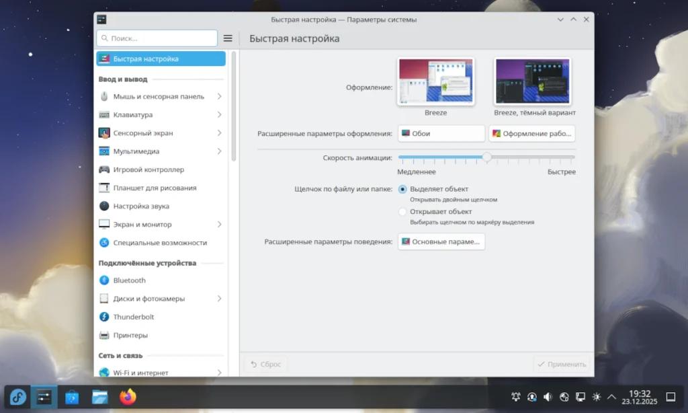Open the hamburger menu next to search
Image resolution: width=688 pixels, height=413 pixels.
coord(228,38)
